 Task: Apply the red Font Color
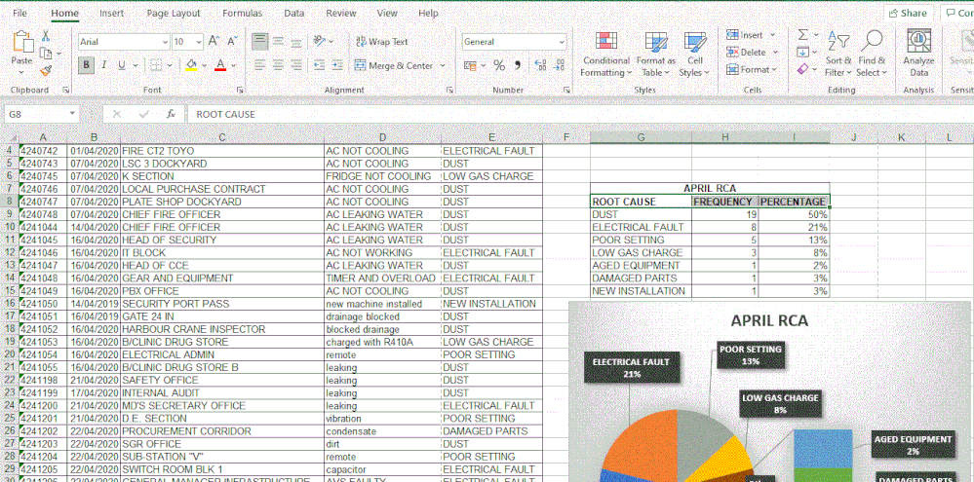(220, 65)
